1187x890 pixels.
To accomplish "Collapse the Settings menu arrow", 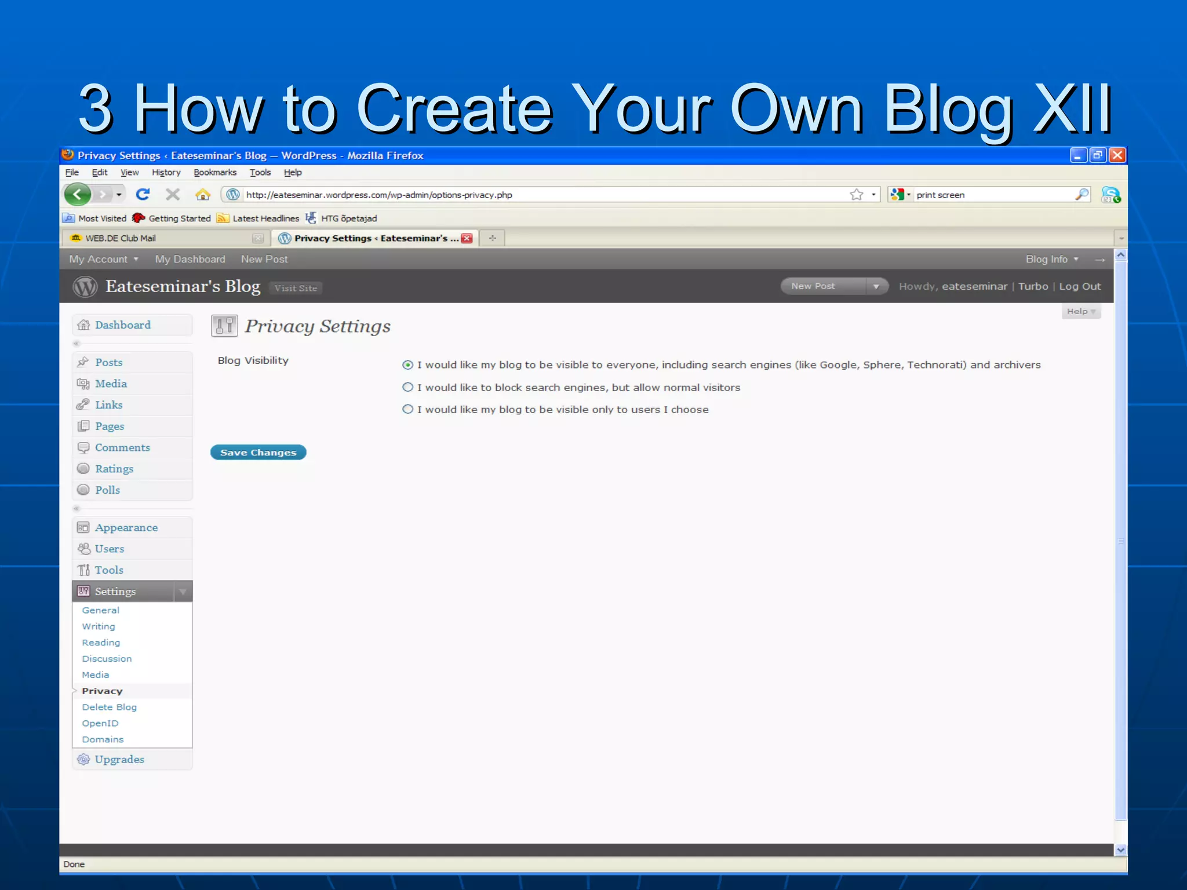I will pos(183,592).
